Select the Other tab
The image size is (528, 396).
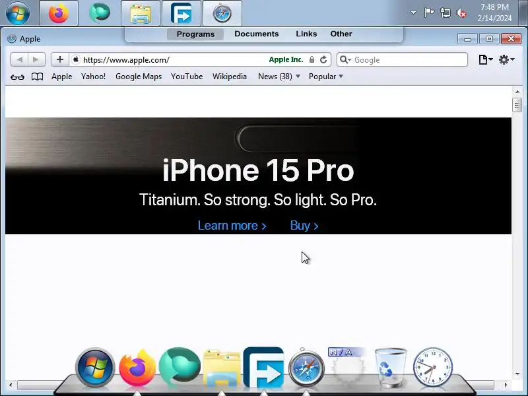point(341,34)
